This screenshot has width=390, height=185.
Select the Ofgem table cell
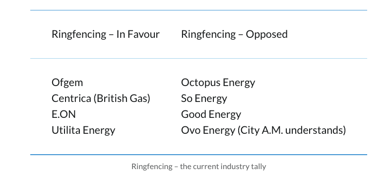67,83
